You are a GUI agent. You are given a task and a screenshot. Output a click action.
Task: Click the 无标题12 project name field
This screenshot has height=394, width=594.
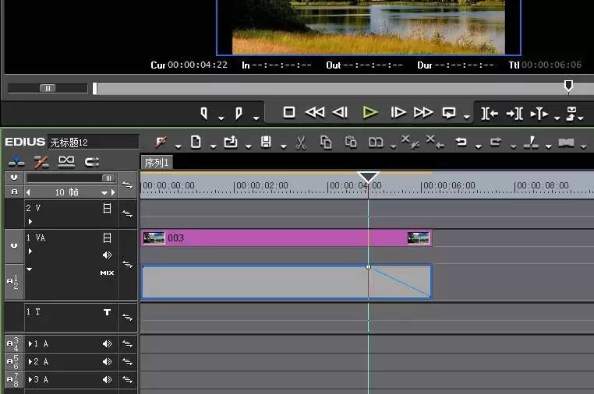[x=94, y=142]
